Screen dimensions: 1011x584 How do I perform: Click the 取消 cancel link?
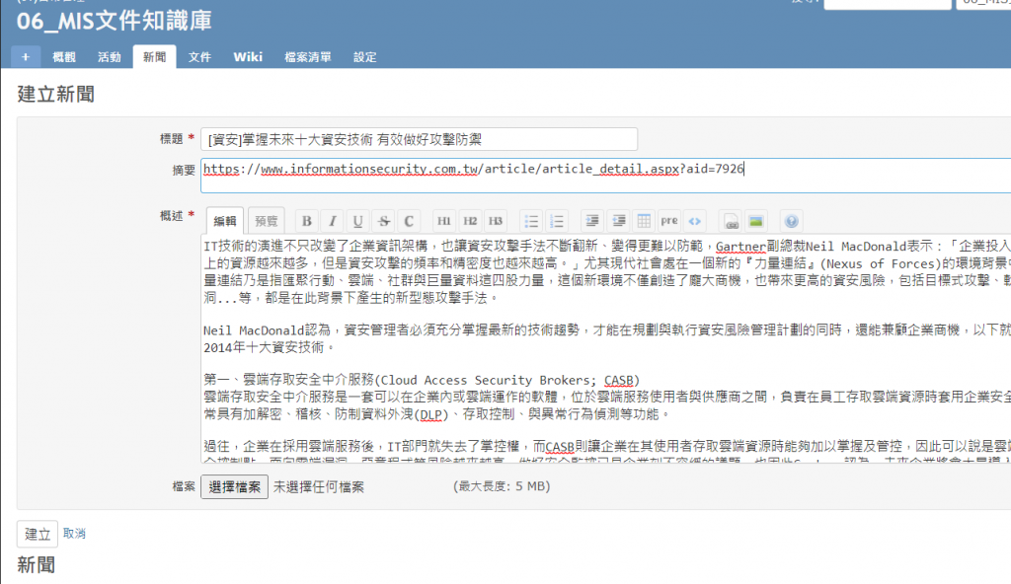pyautogui.click(x=74, y=533)
